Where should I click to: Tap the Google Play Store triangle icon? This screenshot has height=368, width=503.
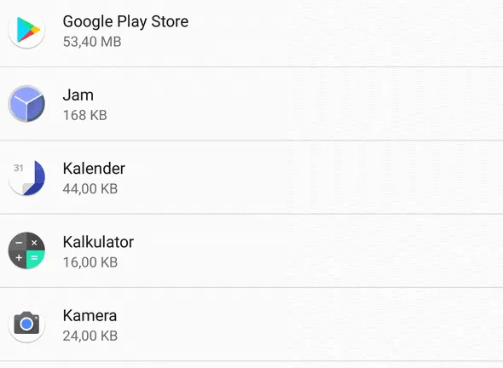26,30
